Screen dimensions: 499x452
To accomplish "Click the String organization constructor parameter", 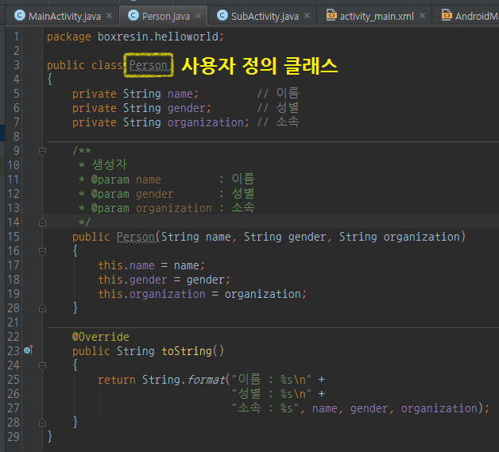I will [400, 237].
